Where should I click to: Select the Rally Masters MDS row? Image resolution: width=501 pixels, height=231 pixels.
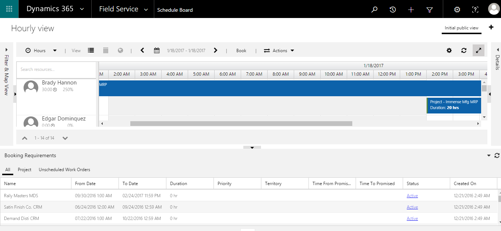(249, 196)
